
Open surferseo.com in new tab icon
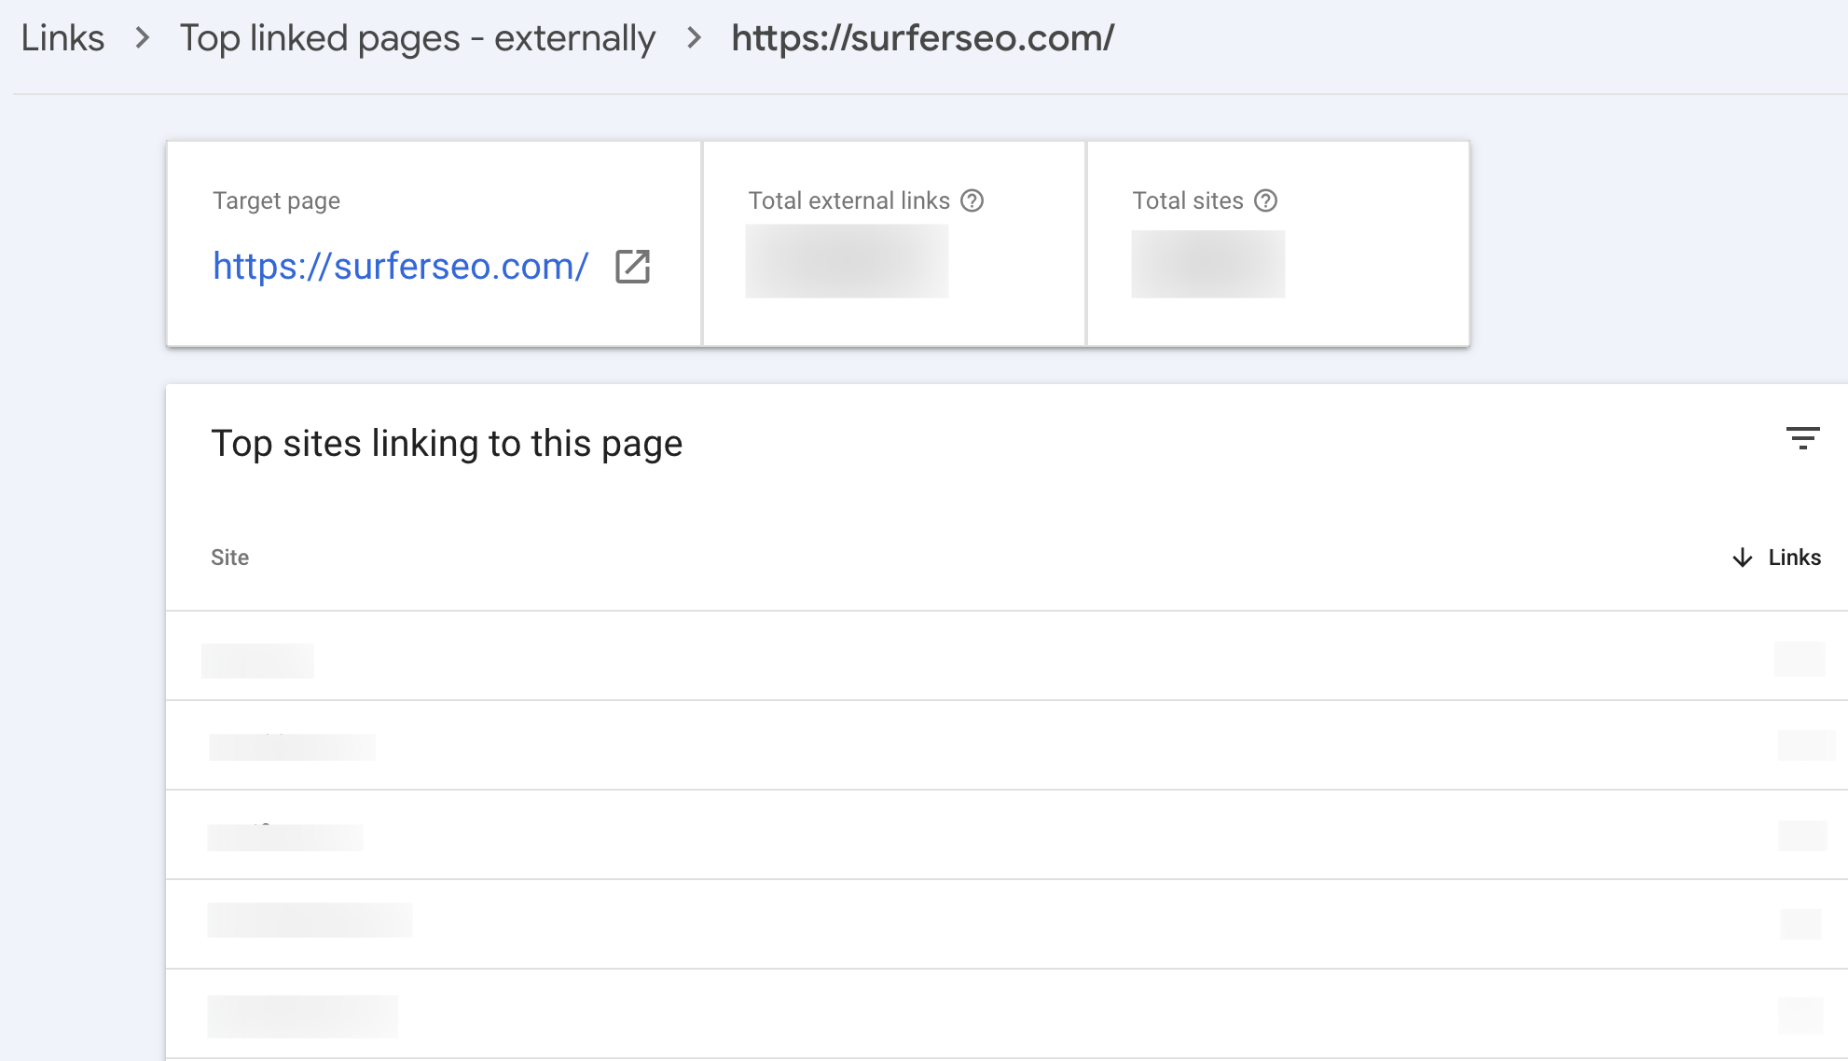(x=632, y=267)
